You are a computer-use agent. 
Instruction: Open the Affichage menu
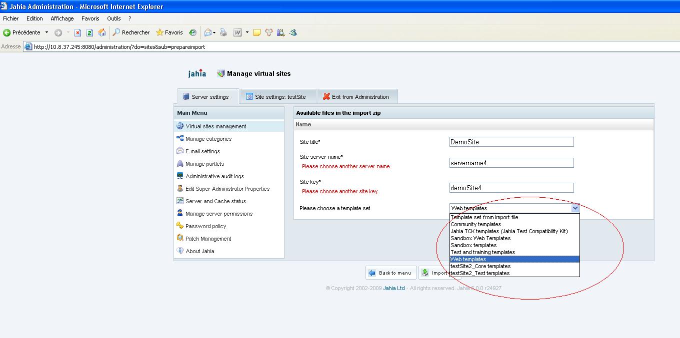[62, 18]
